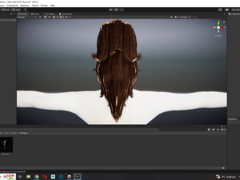
Task: Open the Help menu
Action: [x=52, y=5]
